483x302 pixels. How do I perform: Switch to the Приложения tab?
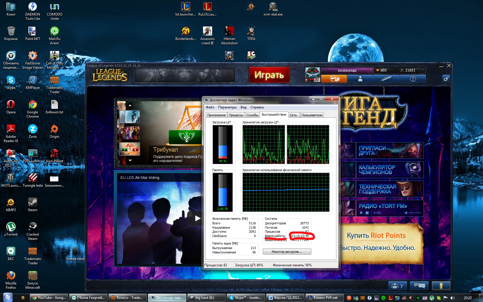click(216, 115)
